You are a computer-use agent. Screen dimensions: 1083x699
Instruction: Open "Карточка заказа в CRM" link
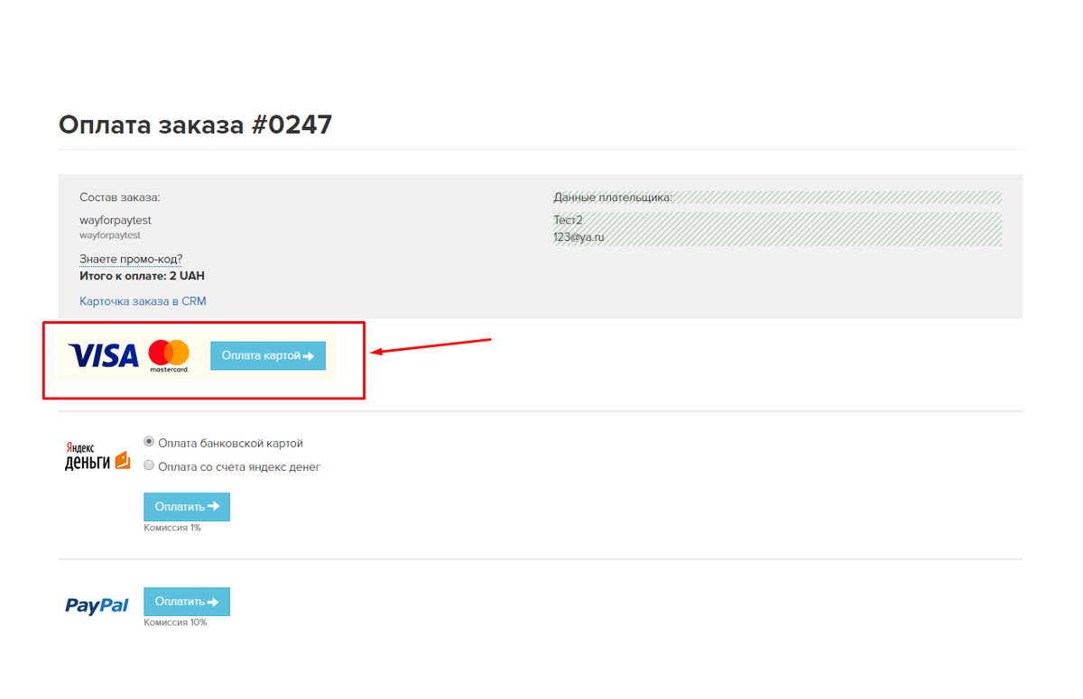coord(143,301)
